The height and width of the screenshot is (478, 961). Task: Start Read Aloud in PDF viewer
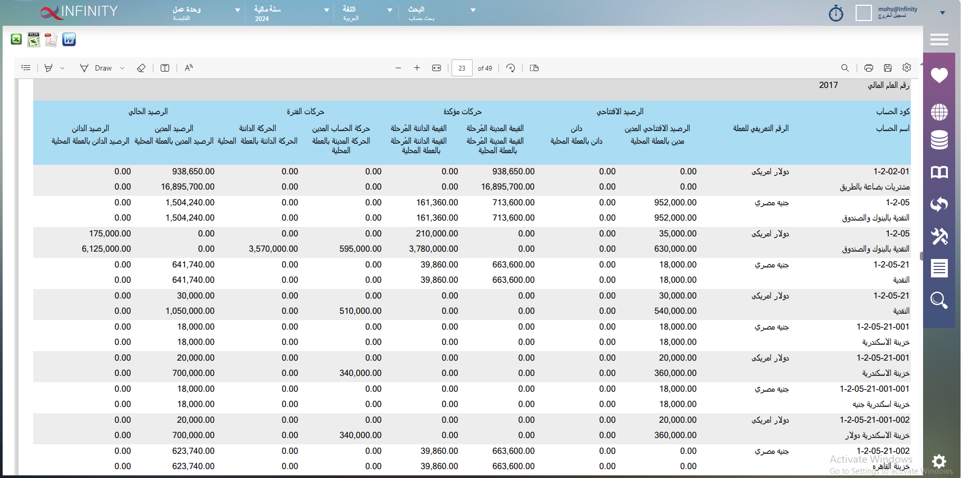[189, 68]
